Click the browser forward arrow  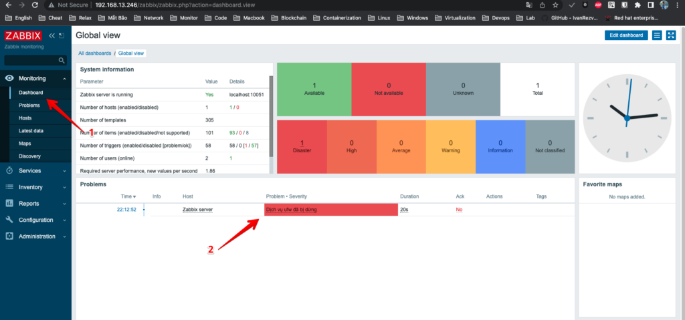[22, 5]
